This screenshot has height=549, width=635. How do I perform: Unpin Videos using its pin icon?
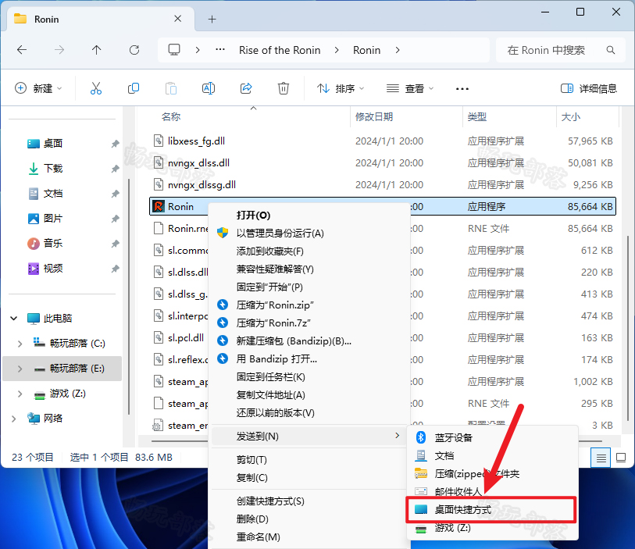click(116, 269)
